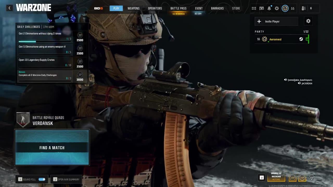333x187 pixels.
Task: Click the second 2XP weapon token
Action: click(302, 178)
